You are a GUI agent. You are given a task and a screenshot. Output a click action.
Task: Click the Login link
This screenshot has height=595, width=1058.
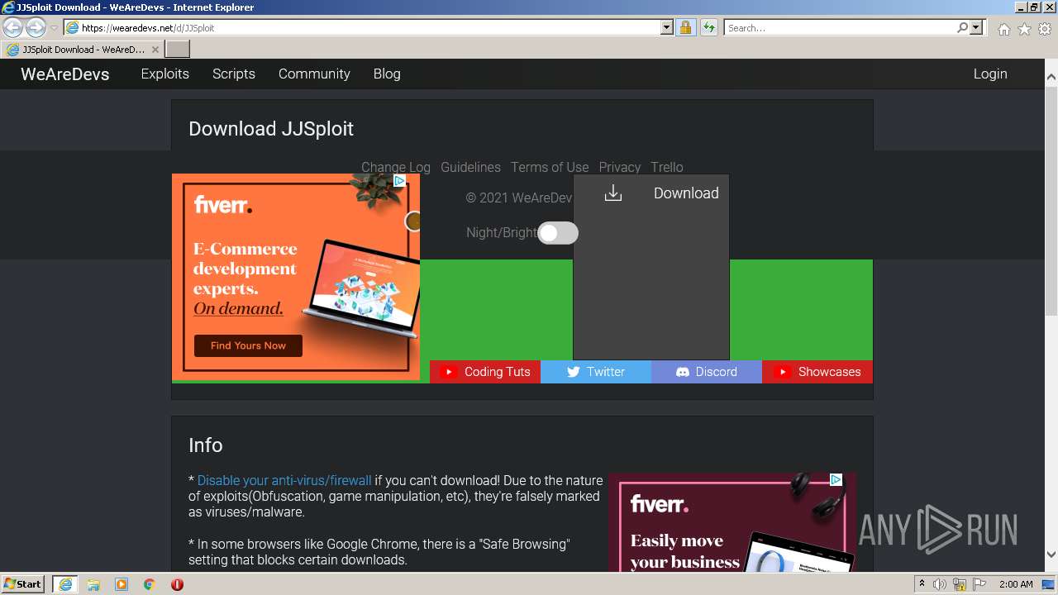pos(990,74)
